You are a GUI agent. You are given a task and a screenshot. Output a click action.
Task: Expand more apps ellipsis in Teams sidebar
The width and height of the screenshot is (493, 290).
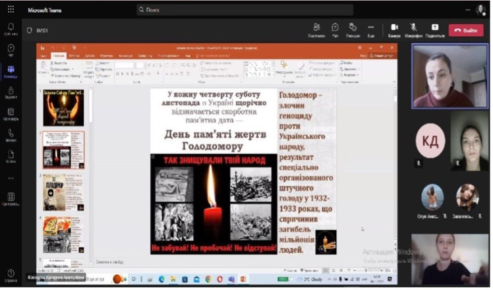pyautogui.click(x=11, y=178)
